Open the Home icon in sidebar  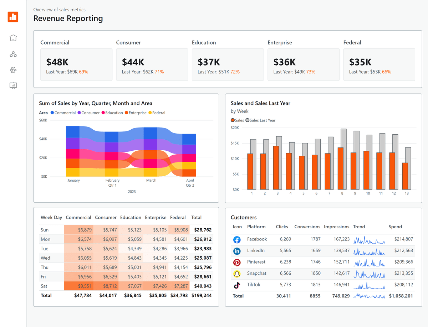13,38
